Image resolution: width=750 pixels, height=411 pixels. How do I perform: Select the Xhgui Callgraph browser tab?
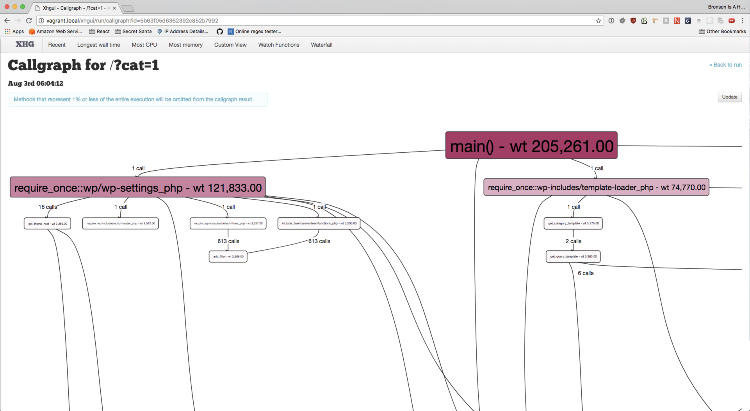74,8
